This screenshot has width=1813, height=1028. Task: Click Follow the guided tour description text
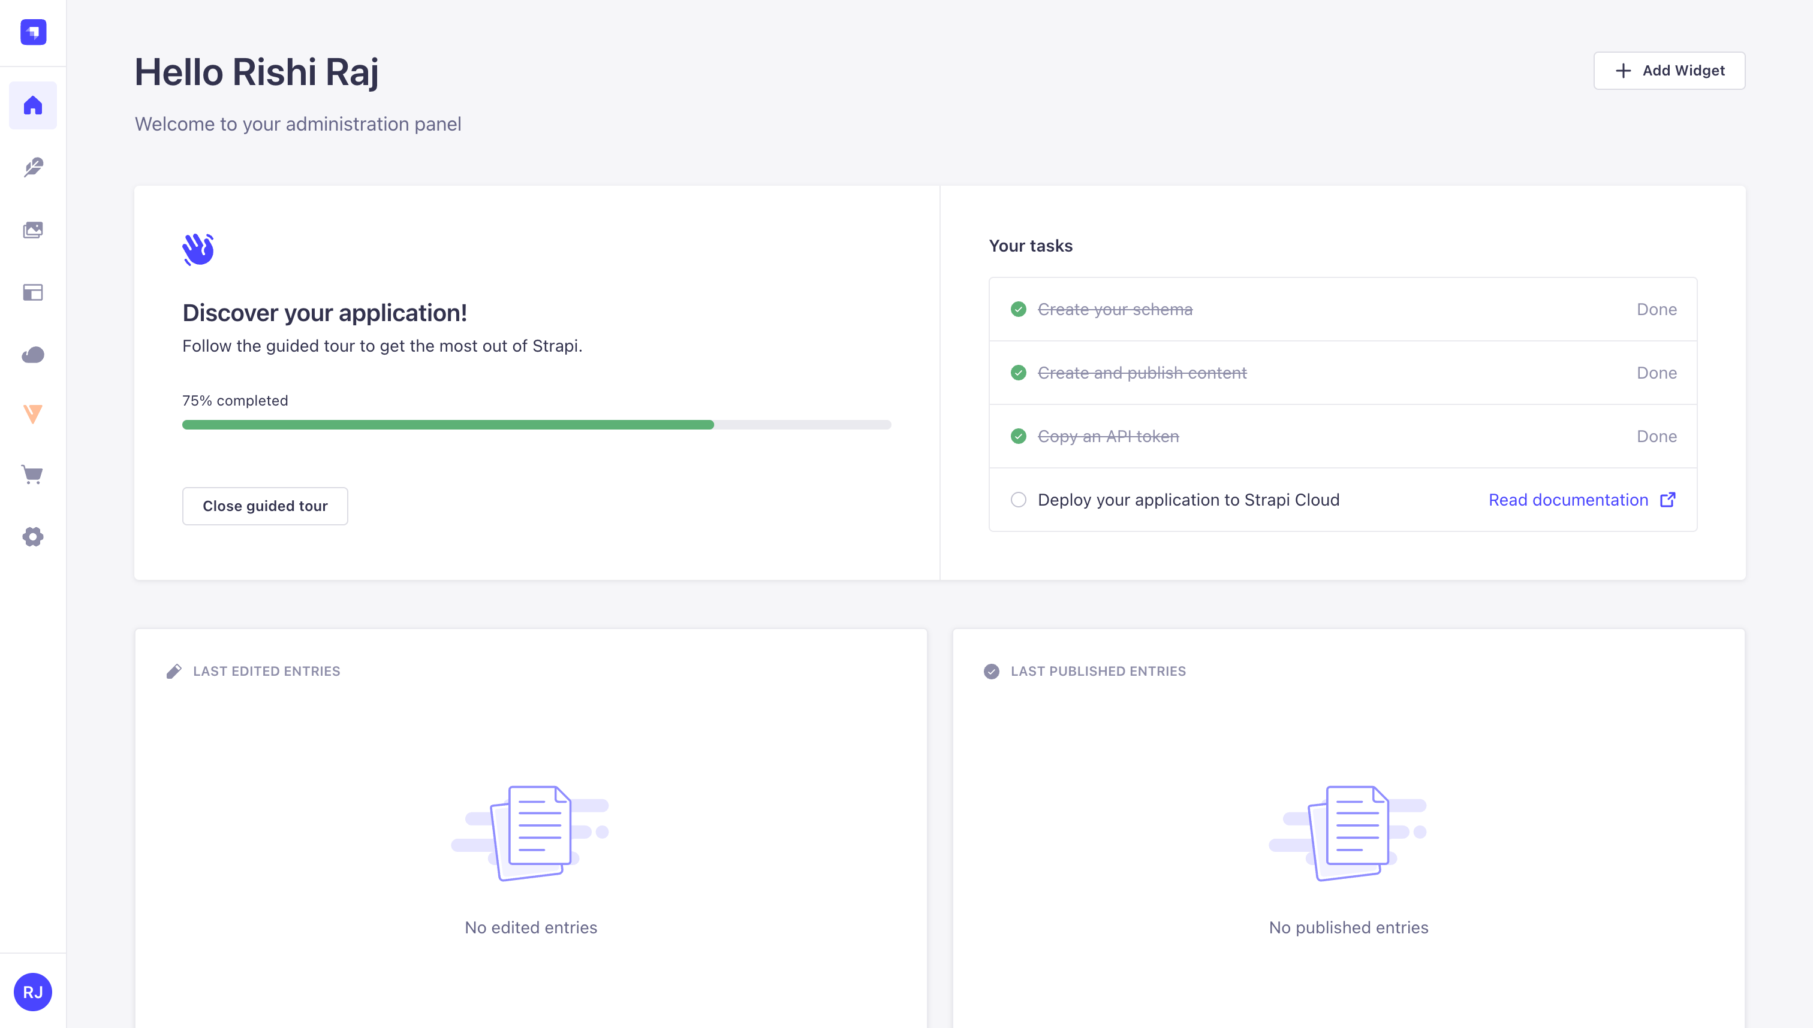click(383, 345)
